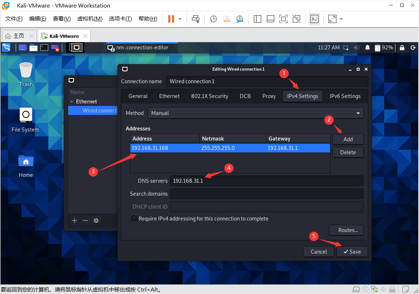The image size is (419, 294).
Task: Open the 帮助(H) menu
Action: (148, 19)
